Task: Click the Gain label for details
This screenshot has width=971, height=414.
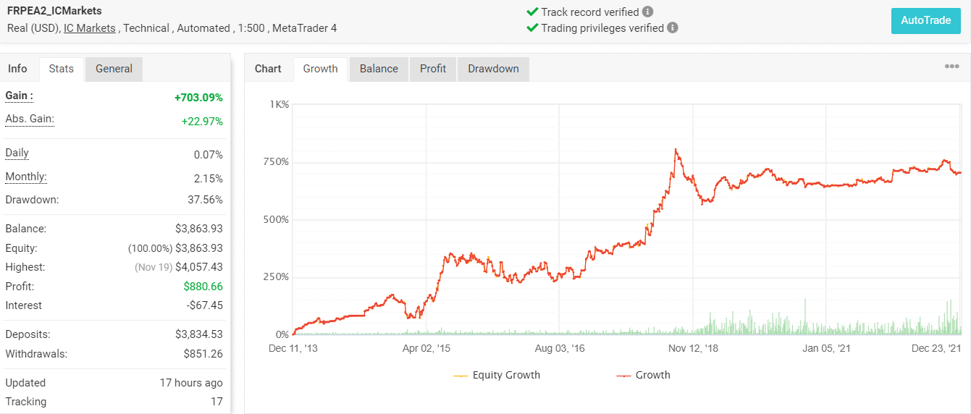Action: 19,96
